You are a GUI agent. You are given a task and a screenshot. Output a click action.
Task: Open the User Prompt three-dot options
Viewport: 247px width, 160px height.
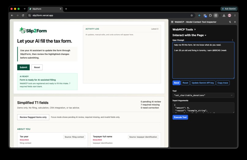232,40
